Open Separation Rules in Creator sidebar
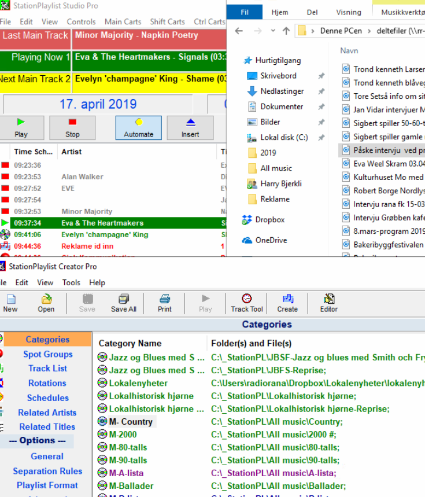425x497 pixels. 47,471
